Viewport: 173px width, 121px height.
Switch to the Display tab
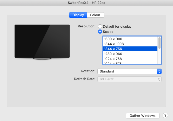click(78, 15)
